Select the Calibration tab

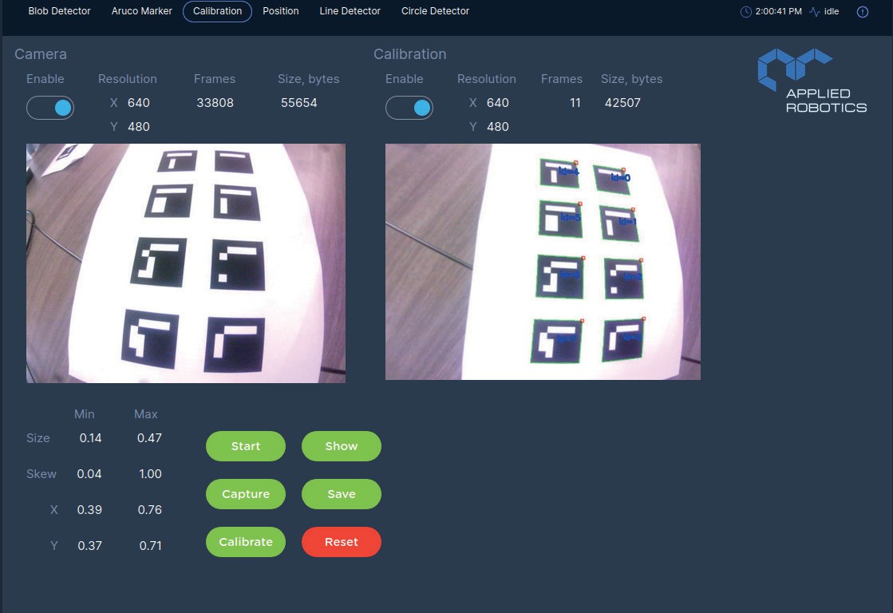point(217,11)
